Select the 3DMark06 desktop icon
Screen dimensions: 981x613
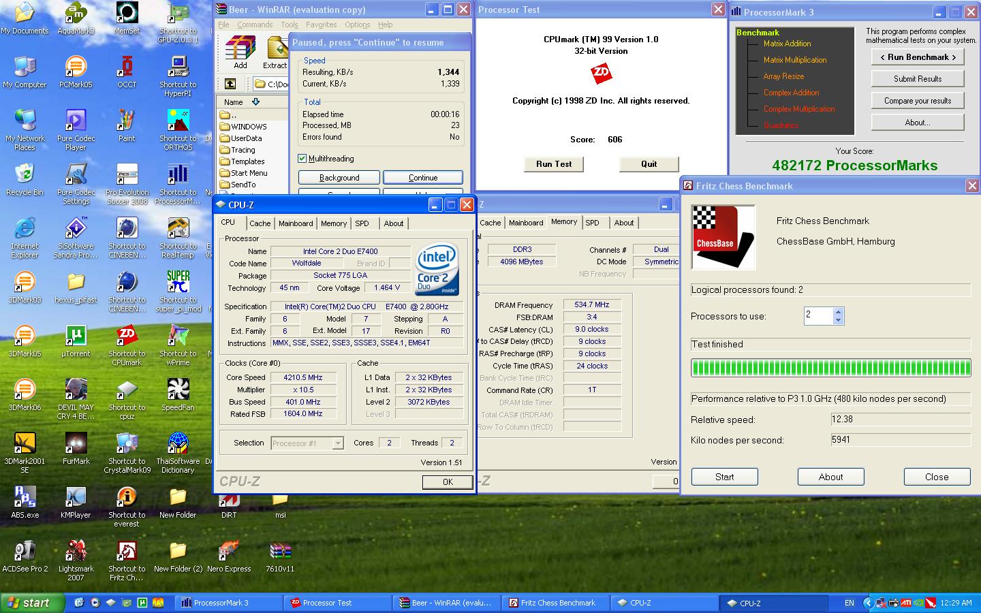pos(25,394)
